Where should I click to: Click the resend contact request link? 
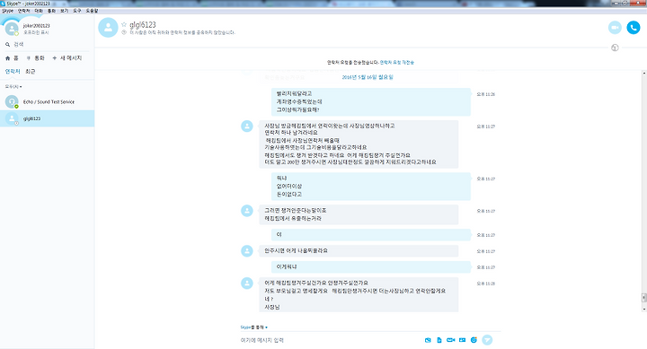[x=397, y=62]
